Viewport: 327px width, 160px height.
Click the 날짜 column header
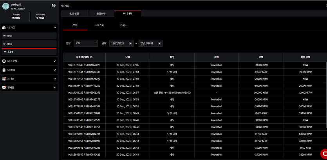pos(128,57)
